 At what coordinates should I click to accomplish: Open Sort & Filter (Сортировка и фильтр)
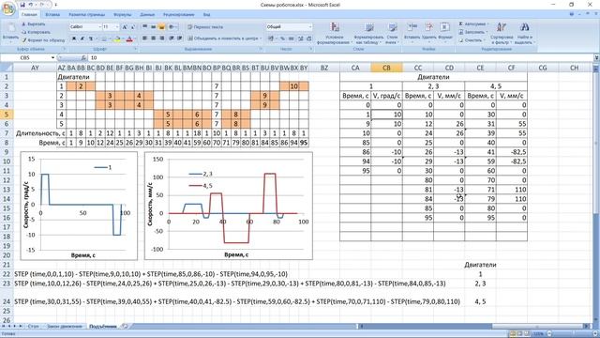pyautogui.click(x=502, y=33)
